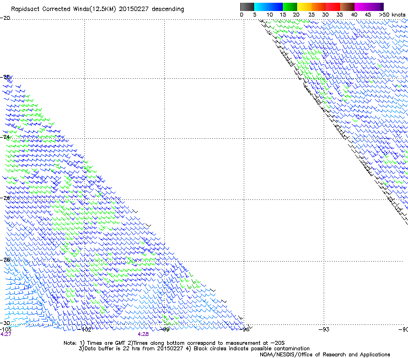Click the '-20' latitude axis label

tap(5, 18)
